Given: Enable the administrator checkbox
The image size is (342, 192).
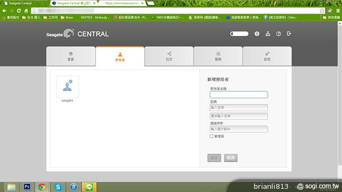Looking at the screenshot, I should (212, 136).
